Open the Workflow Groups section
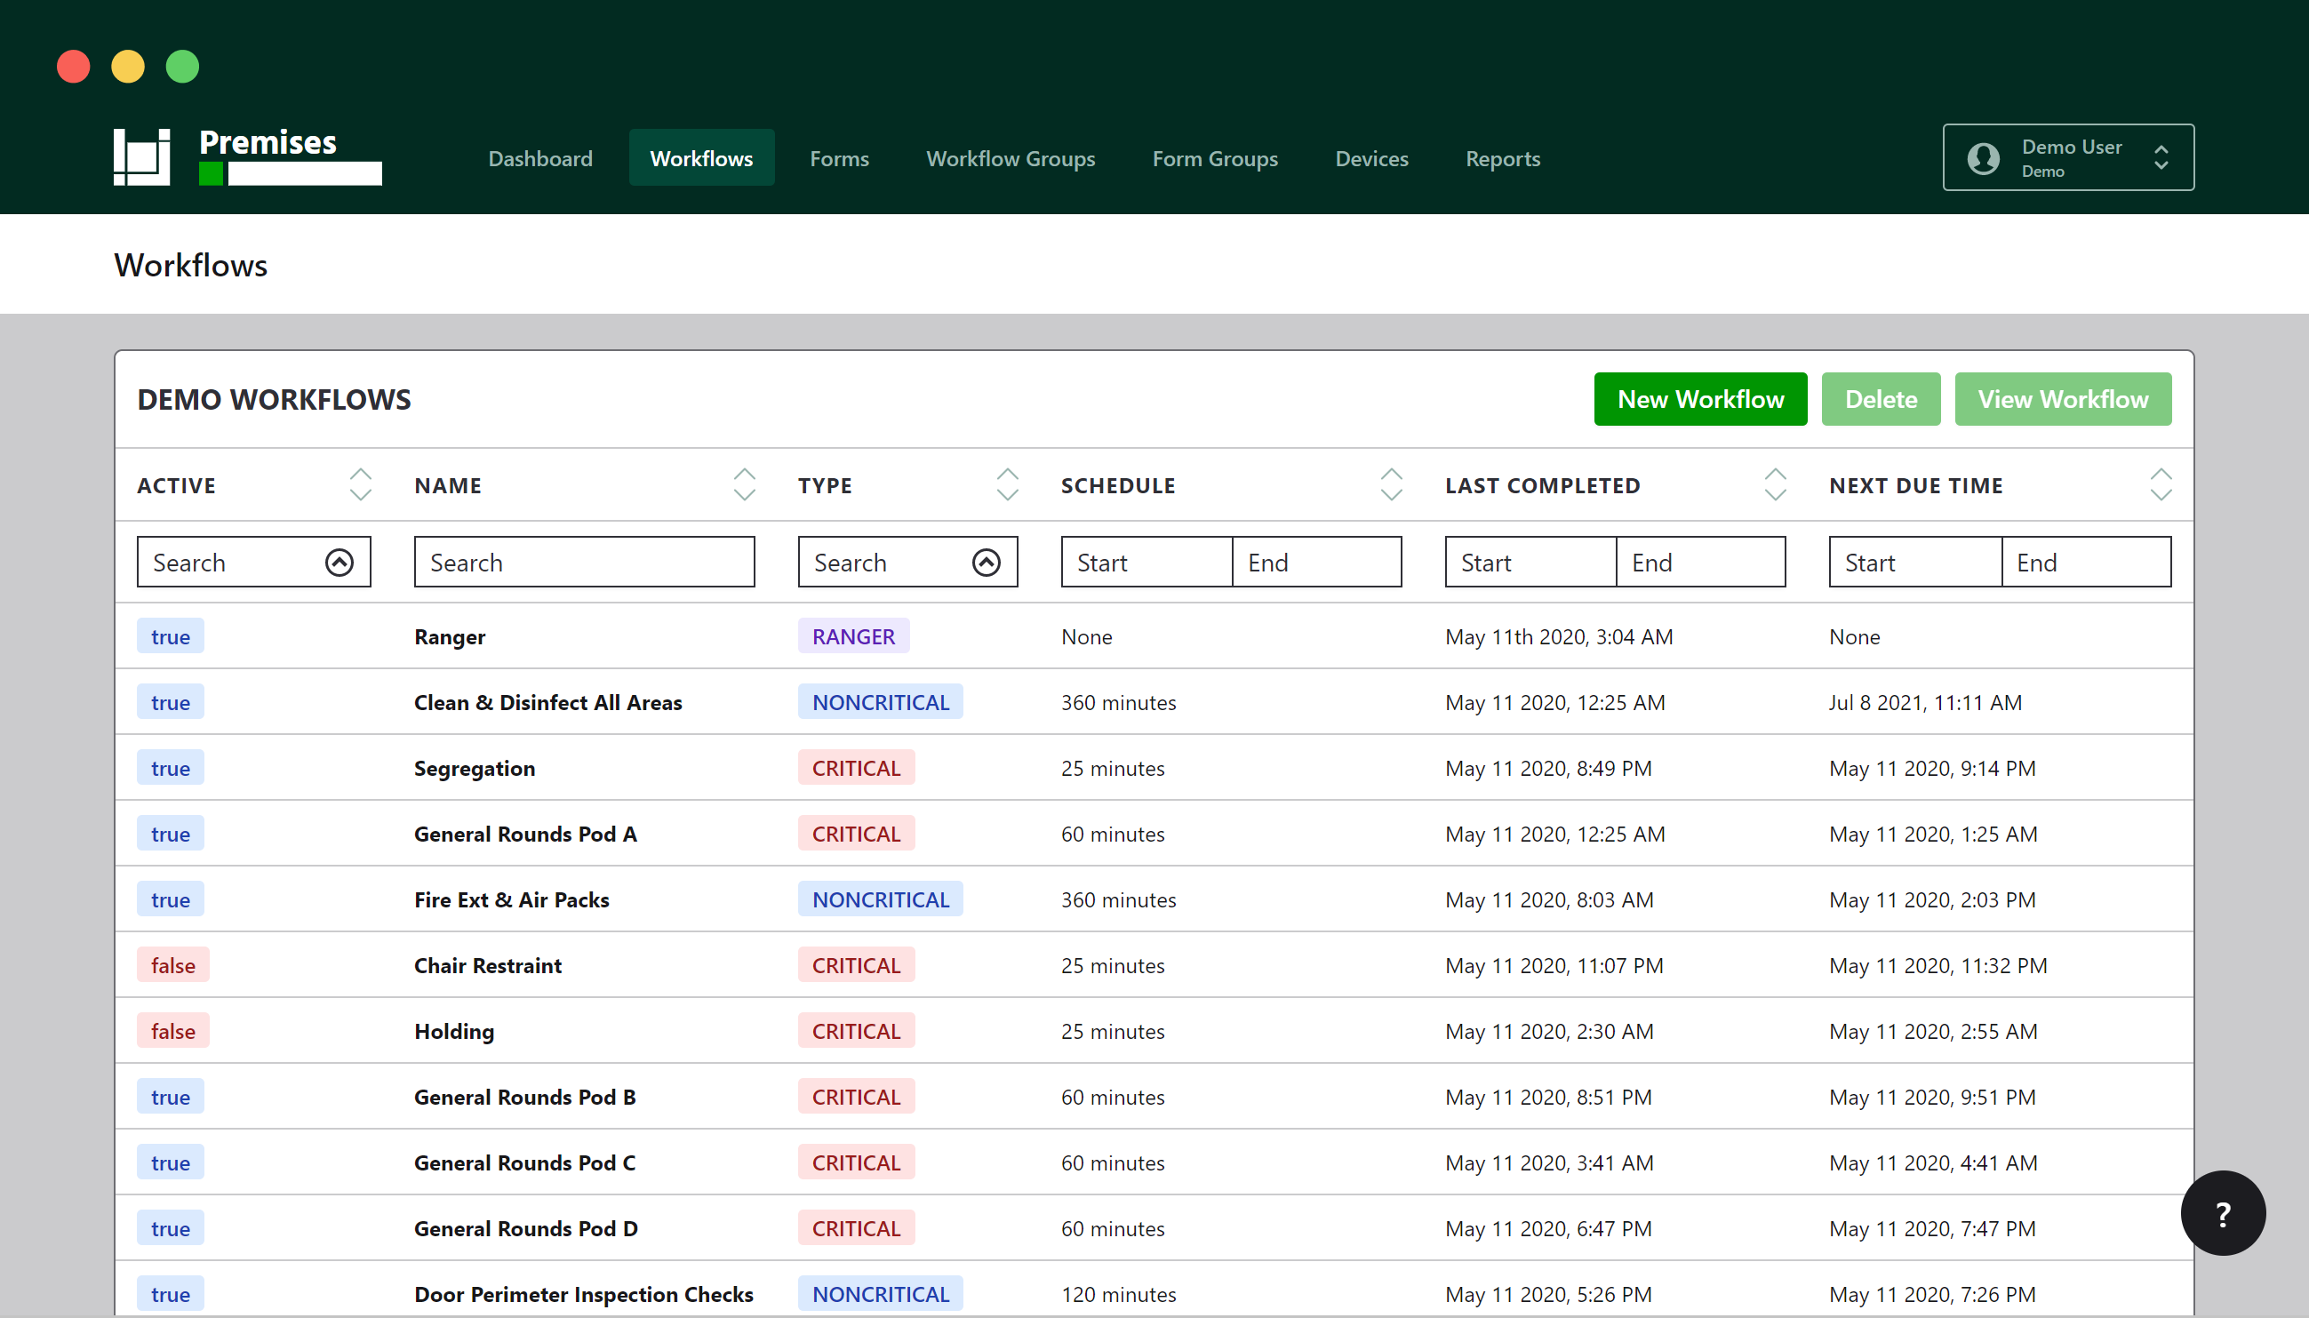The image size is (2309, 1318). pos(1010,157)
